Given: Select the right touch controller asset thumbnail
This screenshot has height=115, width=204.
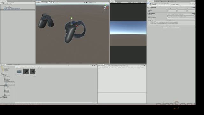Looking at the screenshot, I should [33, 72].
